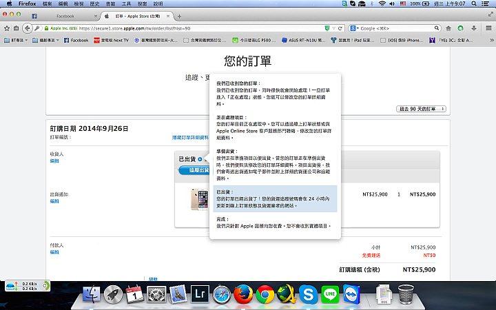Expand the BT專區 bookmark folder
The image size is (496, 310).
16,40
